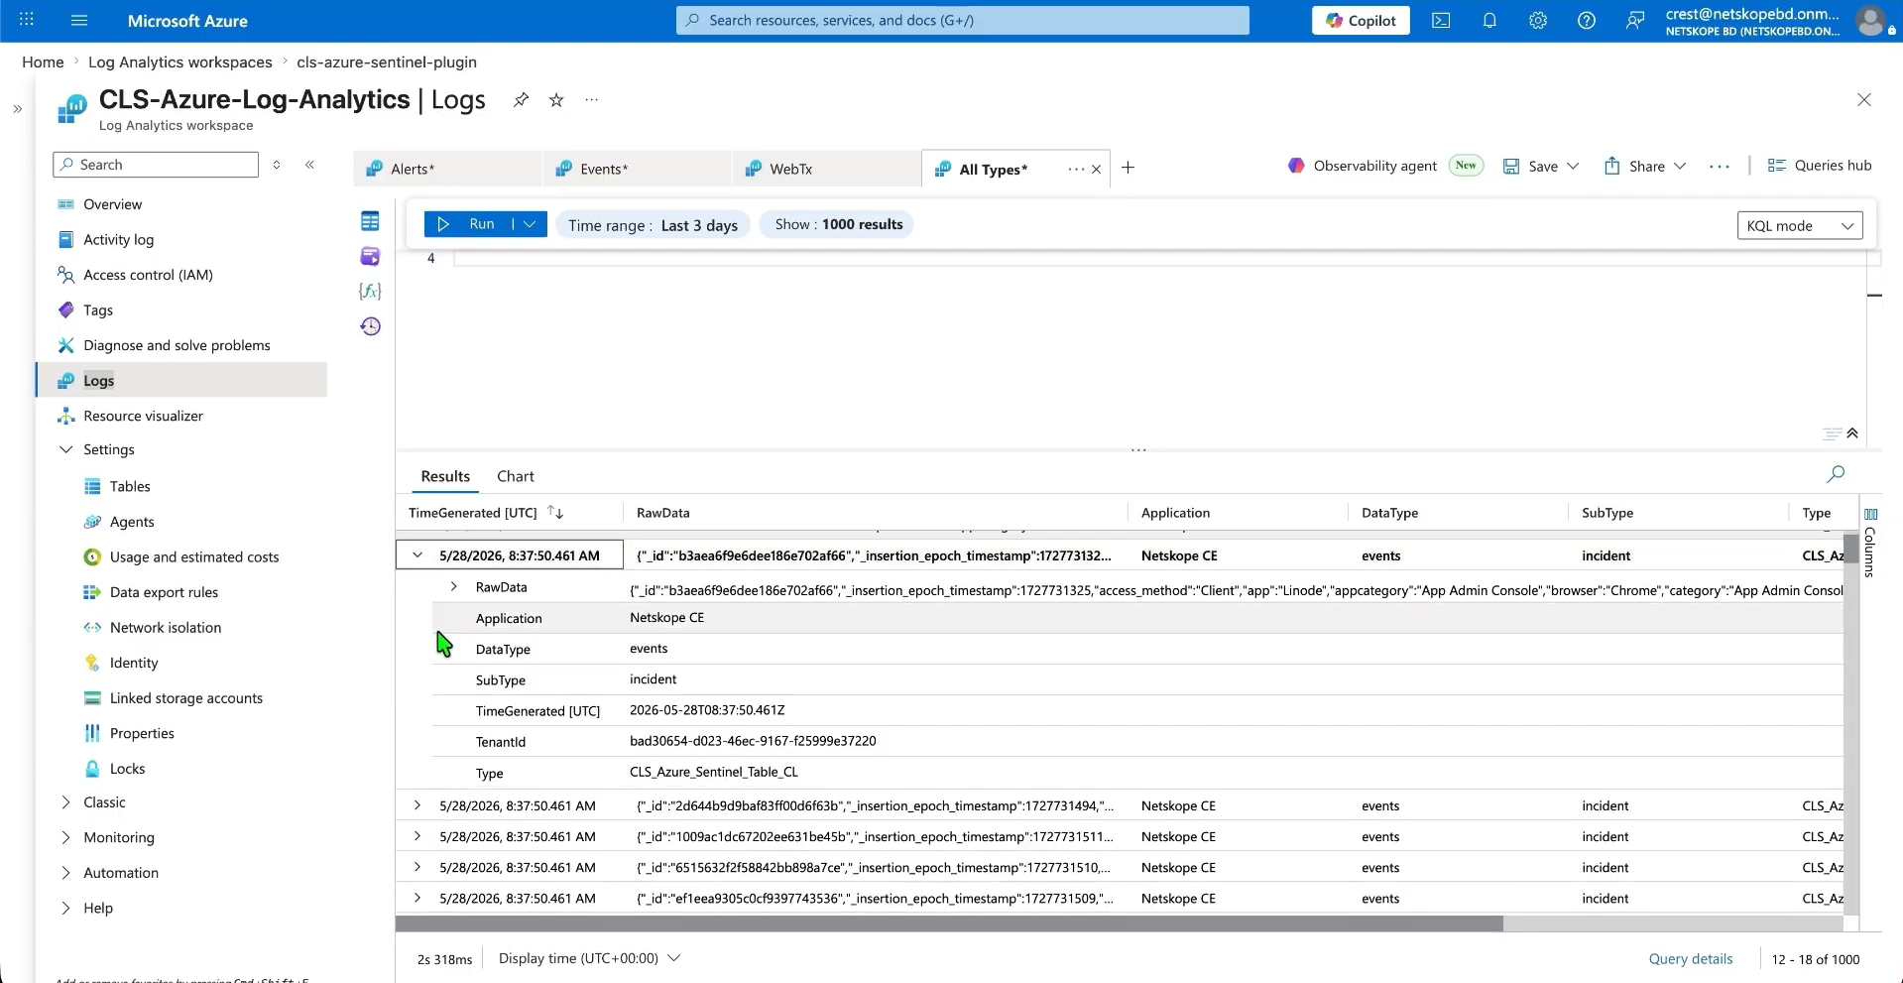Select the Chart tab
The width and height of the screenshot is (1903, 983).
point(516,476)
